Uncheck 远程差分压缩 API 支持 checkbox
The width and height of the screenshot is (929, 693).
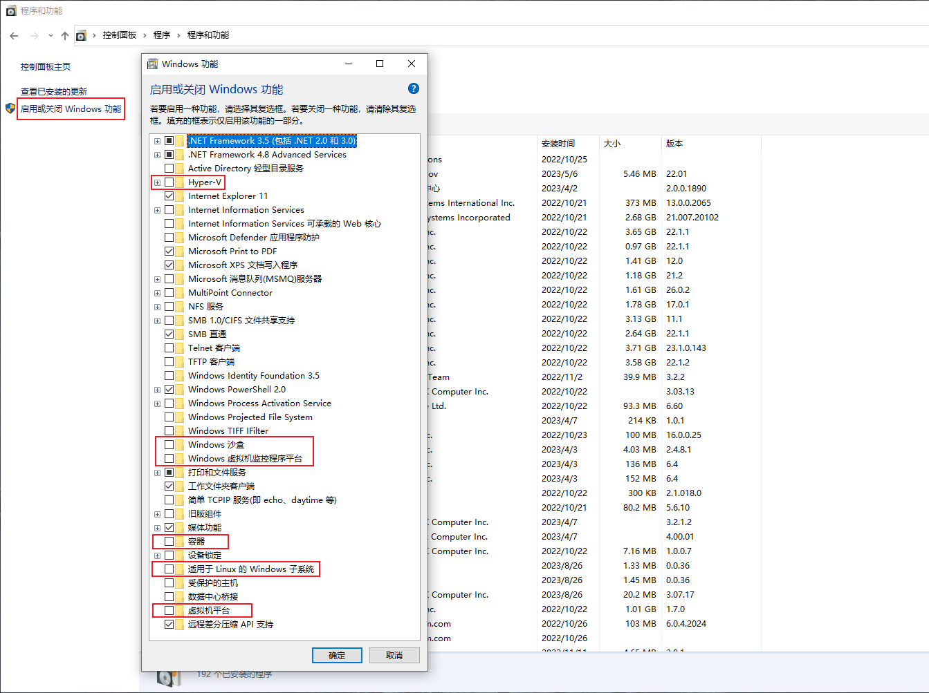coord(169,625)
